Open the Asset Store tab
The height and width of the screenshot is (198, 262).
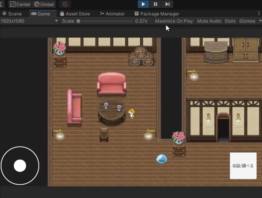tap(75, 14)
